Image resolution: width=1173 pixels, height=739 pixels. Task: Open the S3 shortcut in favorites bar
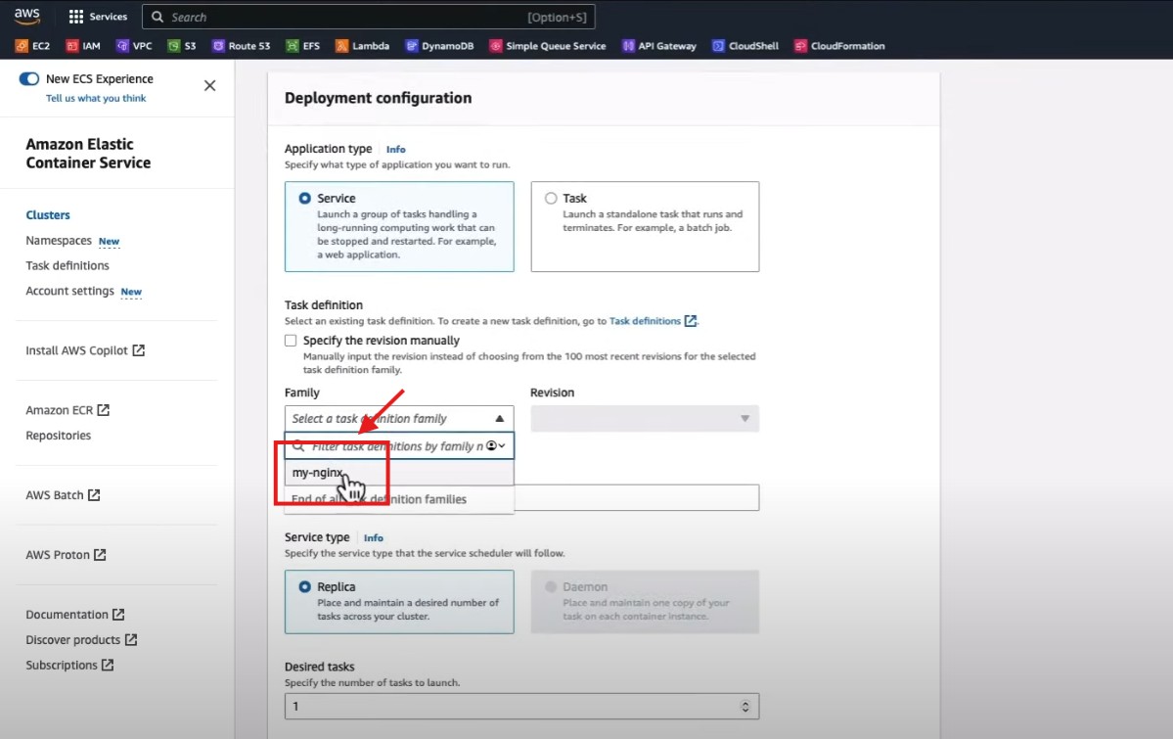click(182, 46)
